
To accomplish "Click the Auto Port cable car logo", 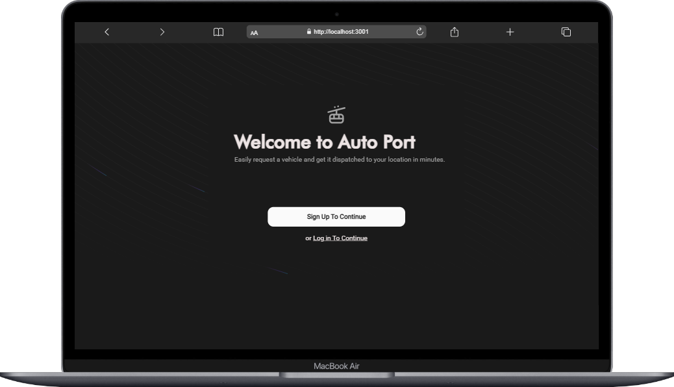I will pos(336,114).
